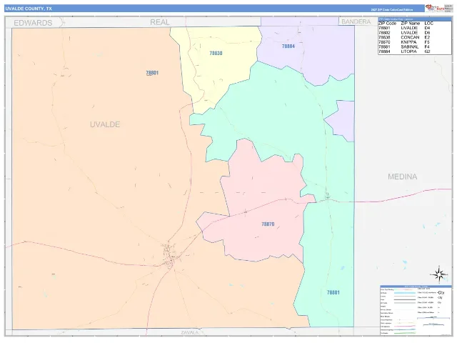Click grid location D6 in the index table
Screen dimensions: 457x343
click(427, 33)
